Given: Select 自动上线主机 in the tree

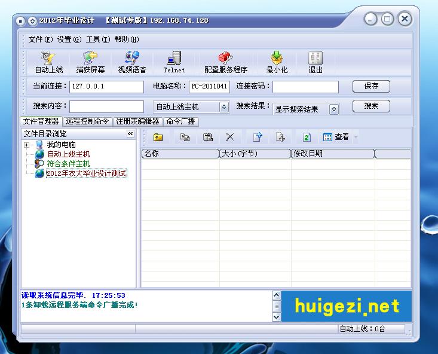Looking at the screenshot, I should tap(69, 154).
